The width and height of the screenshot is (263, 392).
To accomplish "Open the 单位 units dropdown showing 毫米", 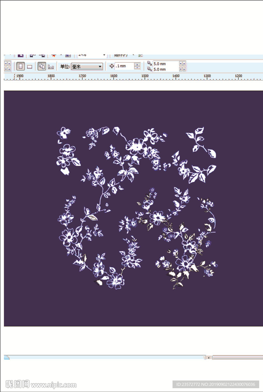I will (87, 67).
